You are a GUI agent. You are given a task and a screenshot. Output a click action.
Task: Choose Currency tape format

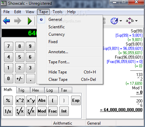click(x=70, y=34)
